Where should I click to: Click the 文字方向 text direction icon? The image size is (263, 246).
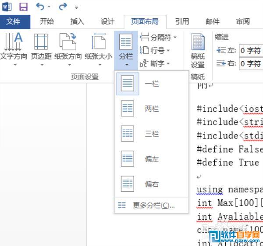tap(14, 42)
